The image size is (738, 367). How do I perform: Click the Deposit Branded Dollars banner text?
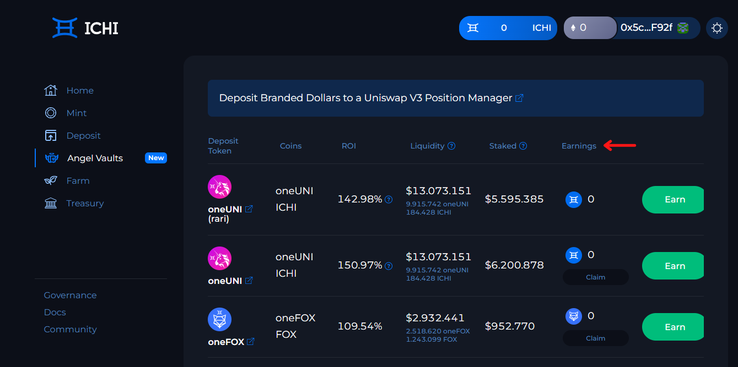click(x=365, y=98)
